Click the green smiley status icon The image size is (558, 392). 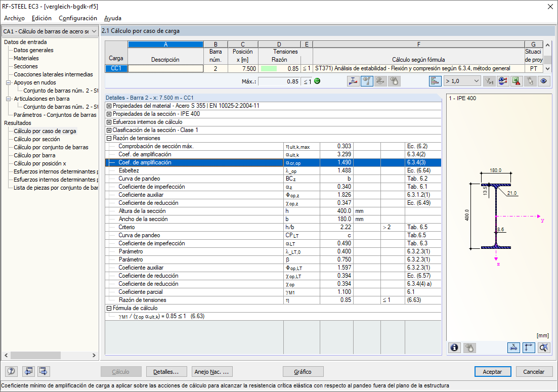[317, 81]
